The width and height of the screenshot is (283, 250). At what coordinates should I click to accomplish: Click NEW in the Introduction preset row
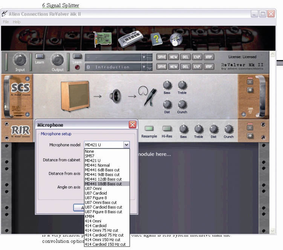[174, 67]
